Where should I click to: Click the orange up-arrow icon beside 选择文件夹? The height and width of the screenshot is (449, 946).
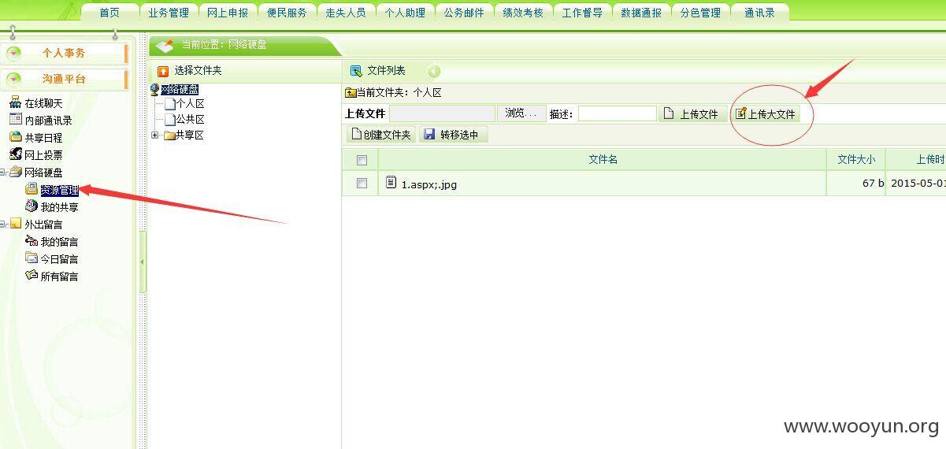[163, 71]
